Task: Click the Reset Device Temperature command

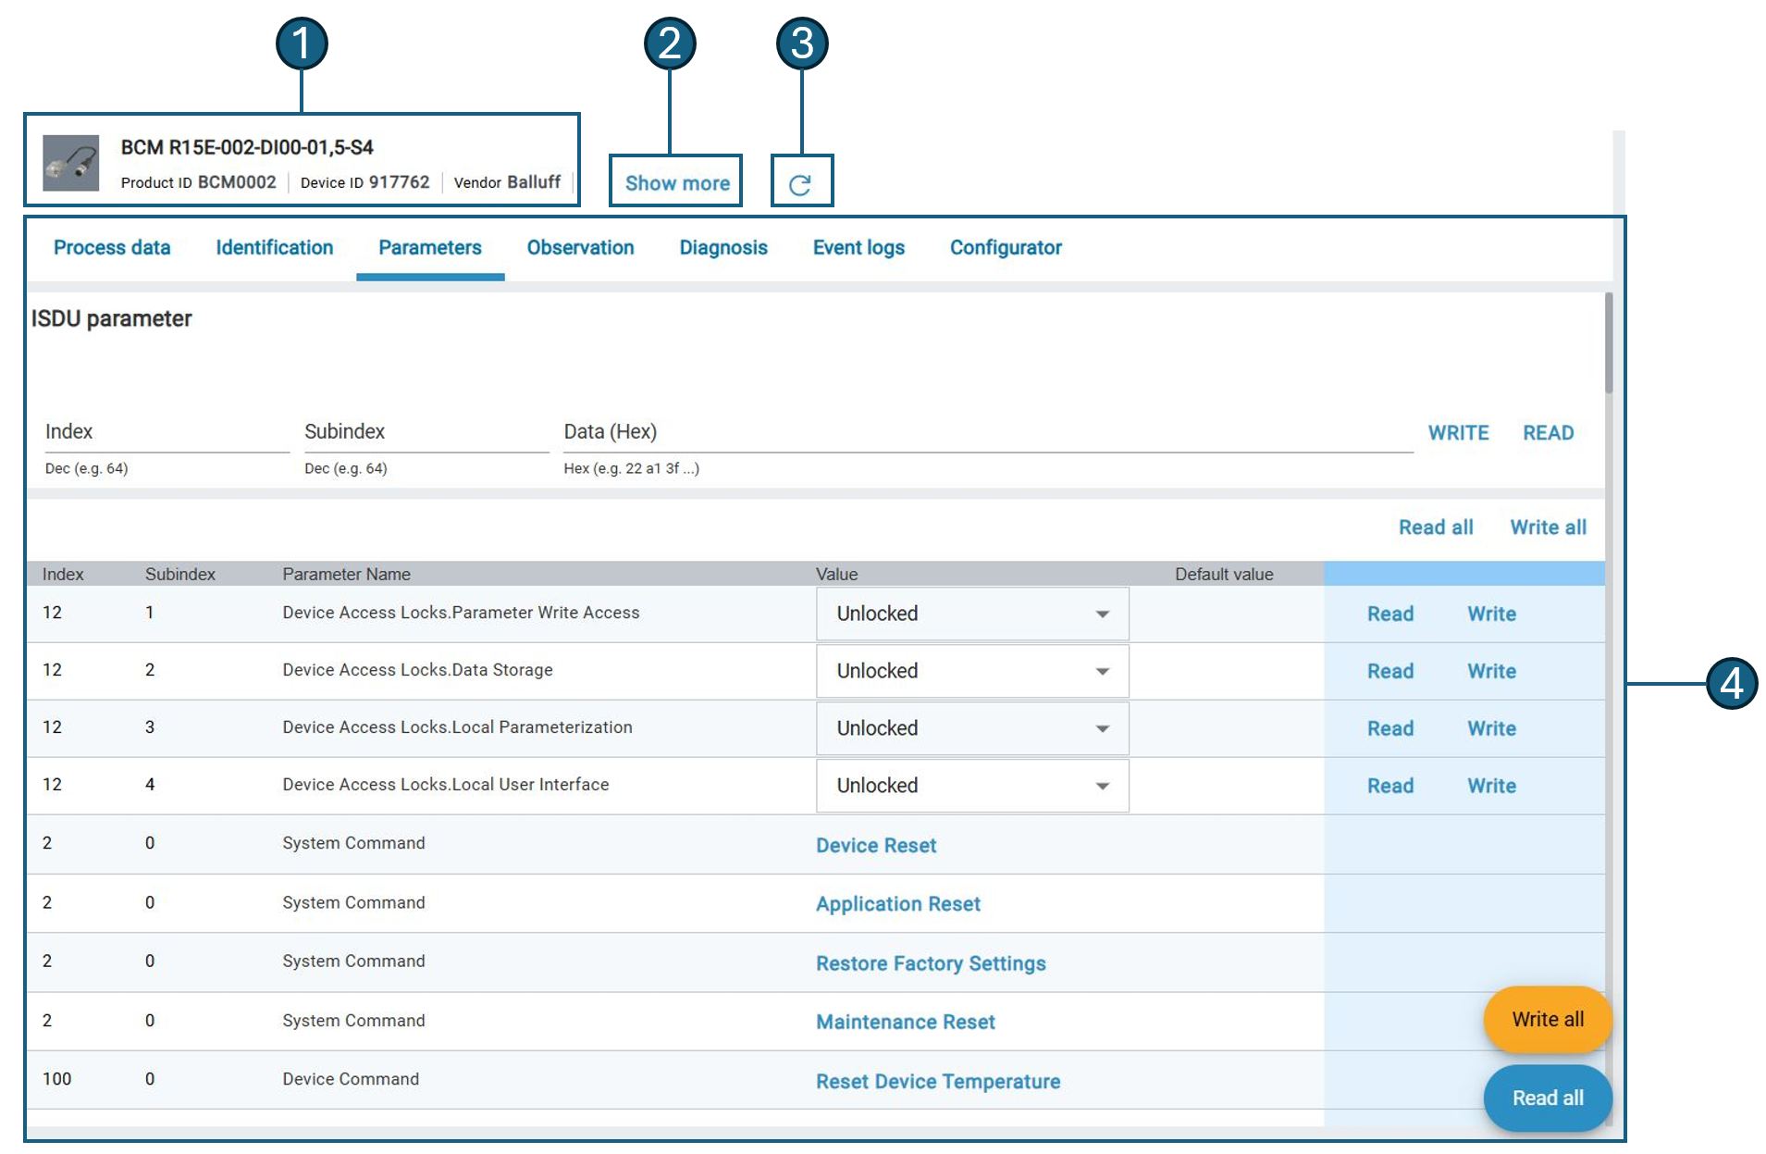Action: 937,1082
